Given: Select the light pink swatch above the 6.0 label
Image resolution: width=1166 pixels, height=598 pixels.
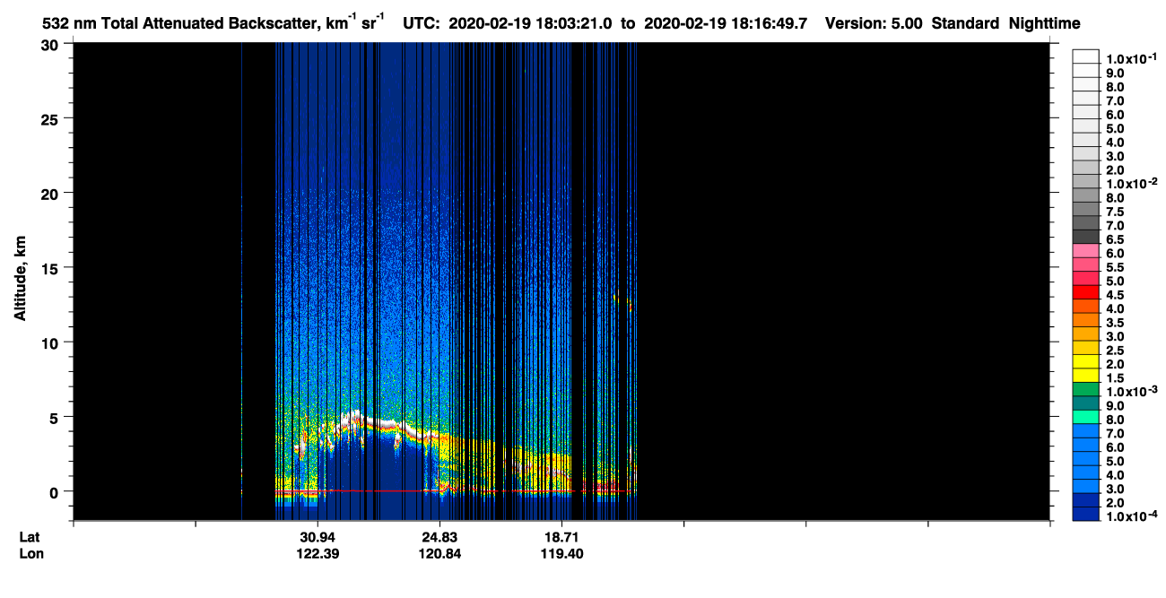Looking at the screenshot, I should pyautogui.click(x=1085, y=250).
